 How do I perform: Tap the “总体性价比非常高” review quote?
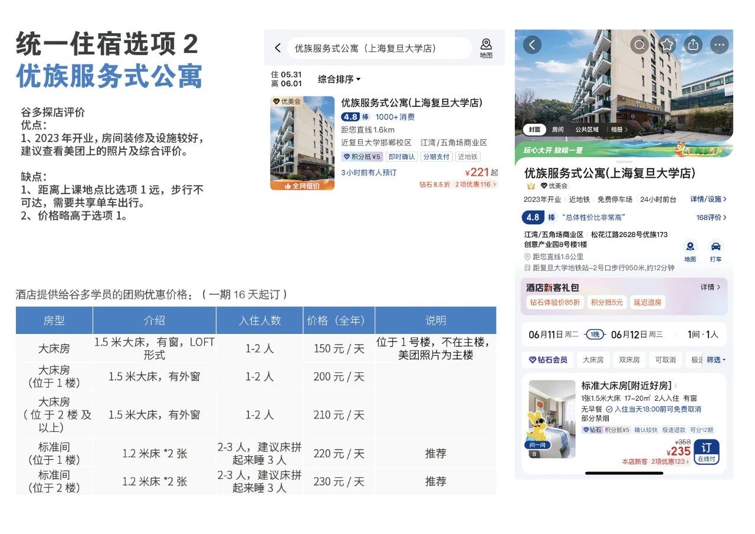click(x=593, y=218)
